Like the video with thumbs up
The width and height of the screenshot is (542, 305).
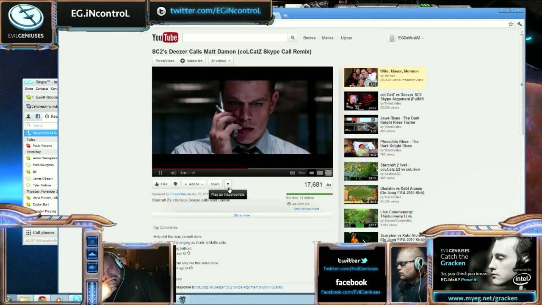161,184
